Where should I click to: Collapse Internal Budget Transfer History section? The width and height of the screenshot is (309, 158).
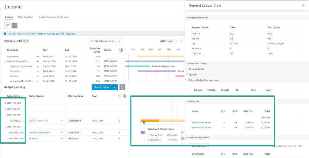[187, 80]
